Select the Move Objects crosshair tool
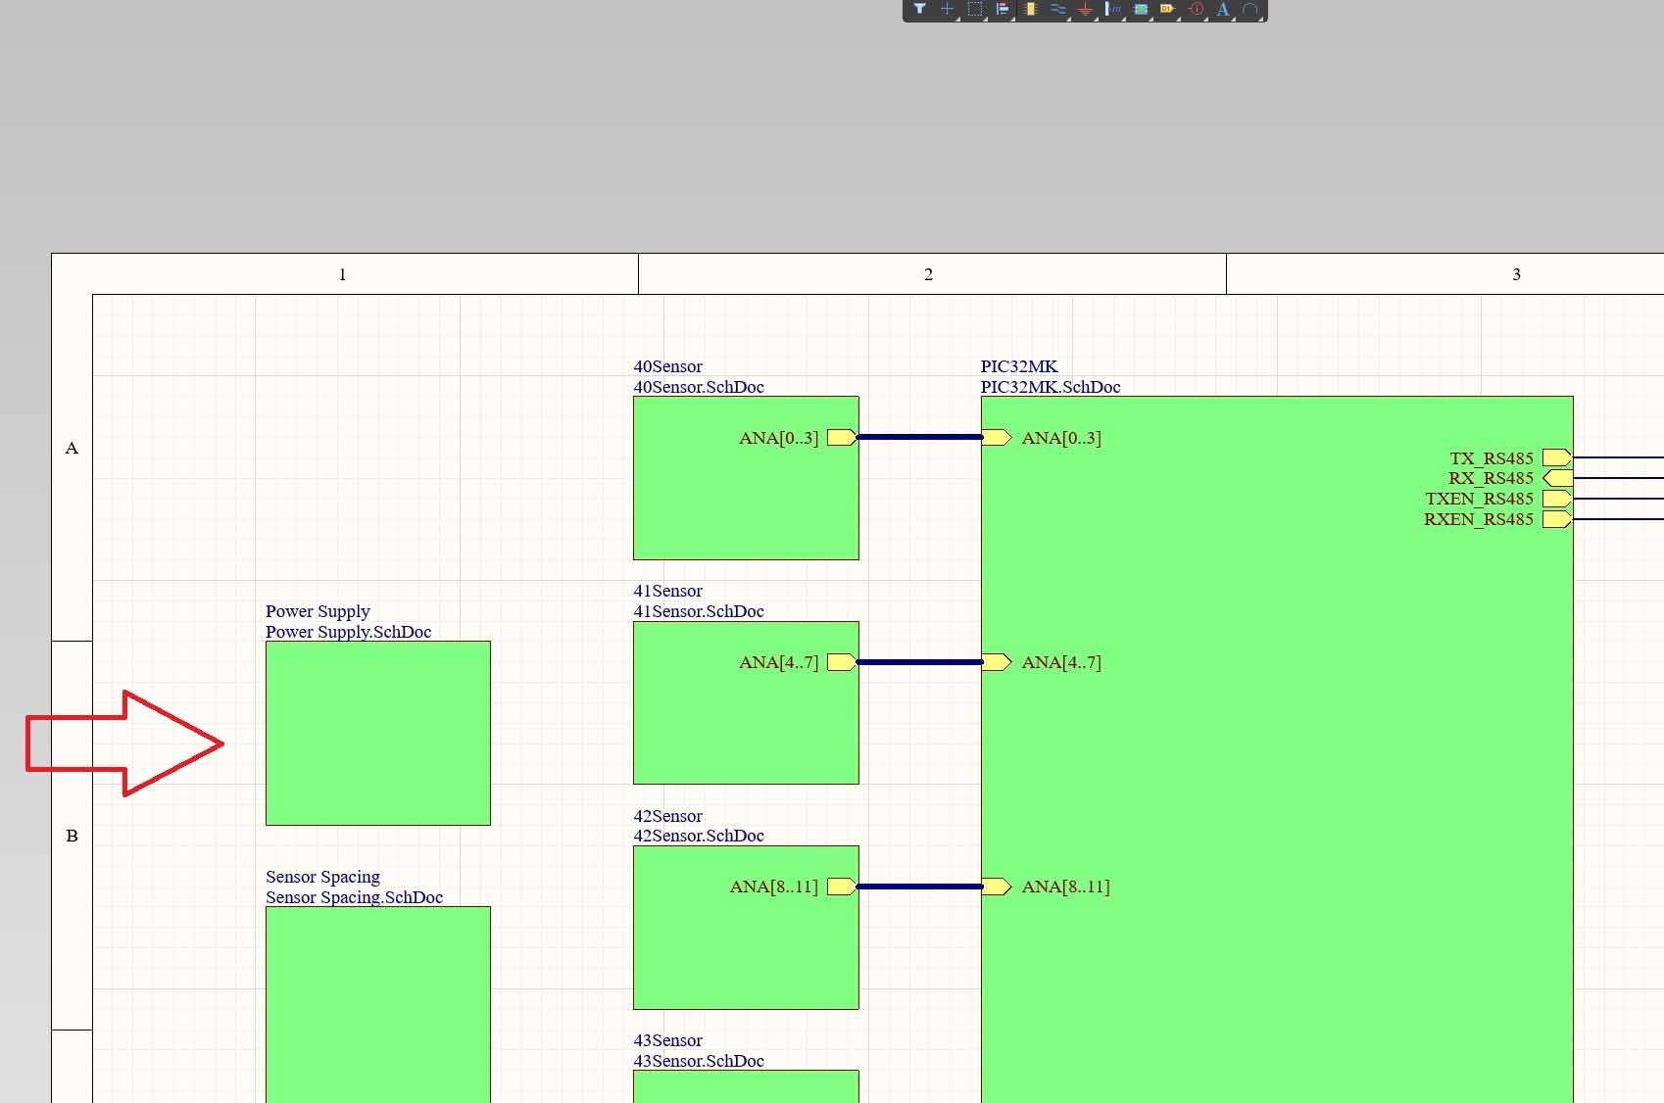 947,9
